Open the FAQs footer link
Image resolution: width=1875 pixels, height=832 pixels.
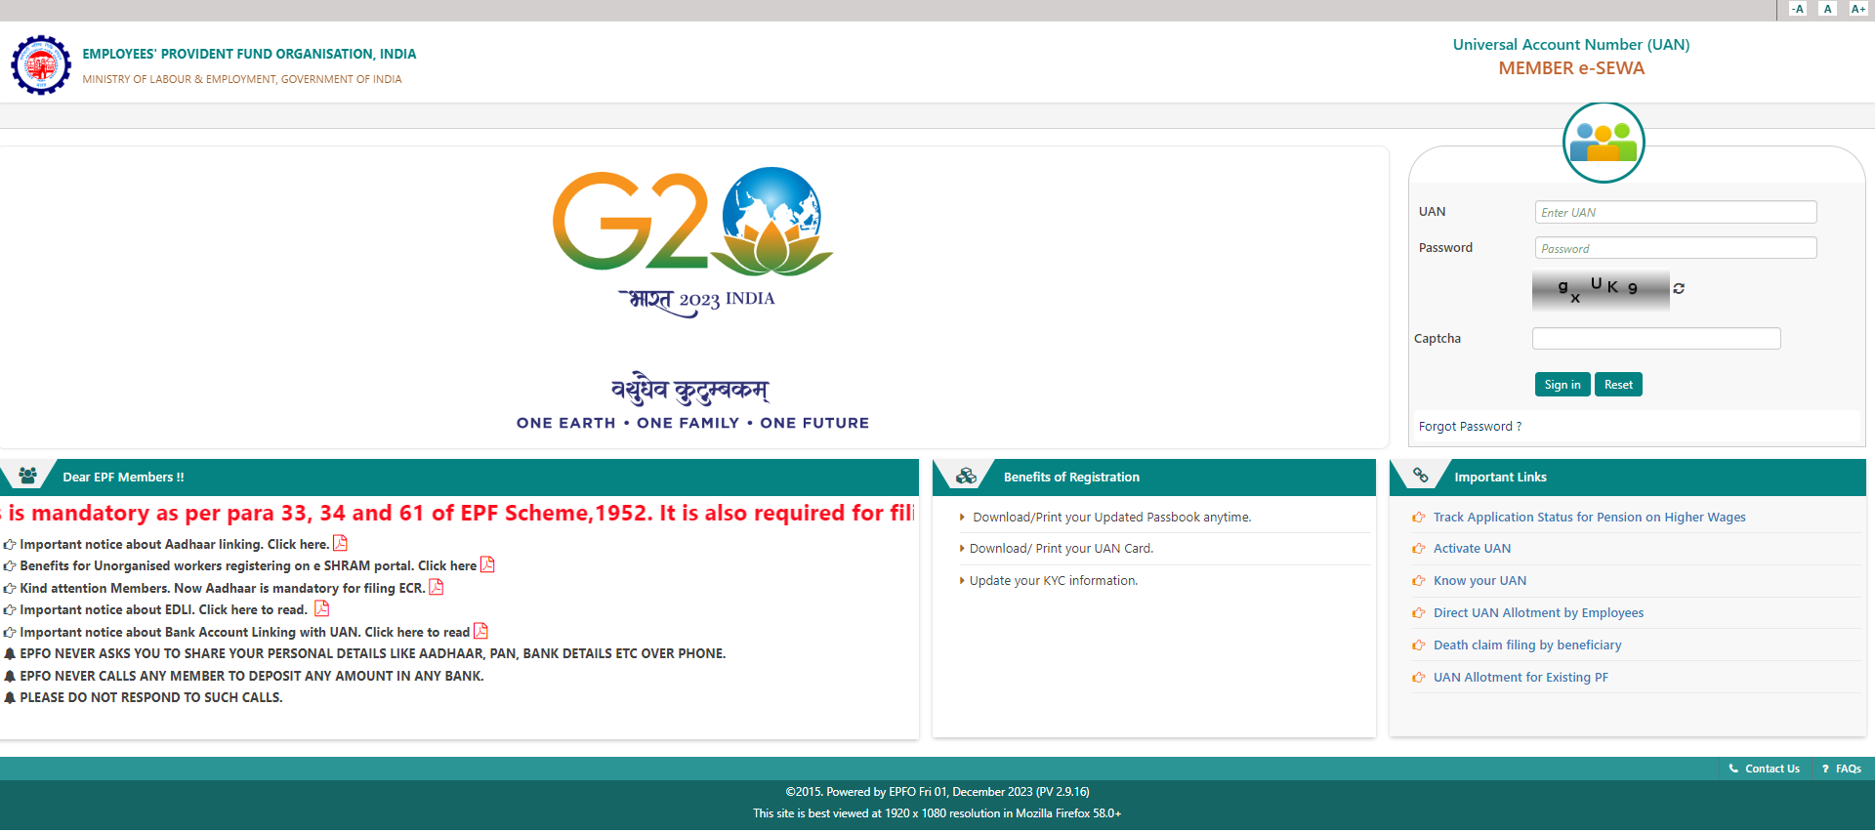[x=1848, y=770]
